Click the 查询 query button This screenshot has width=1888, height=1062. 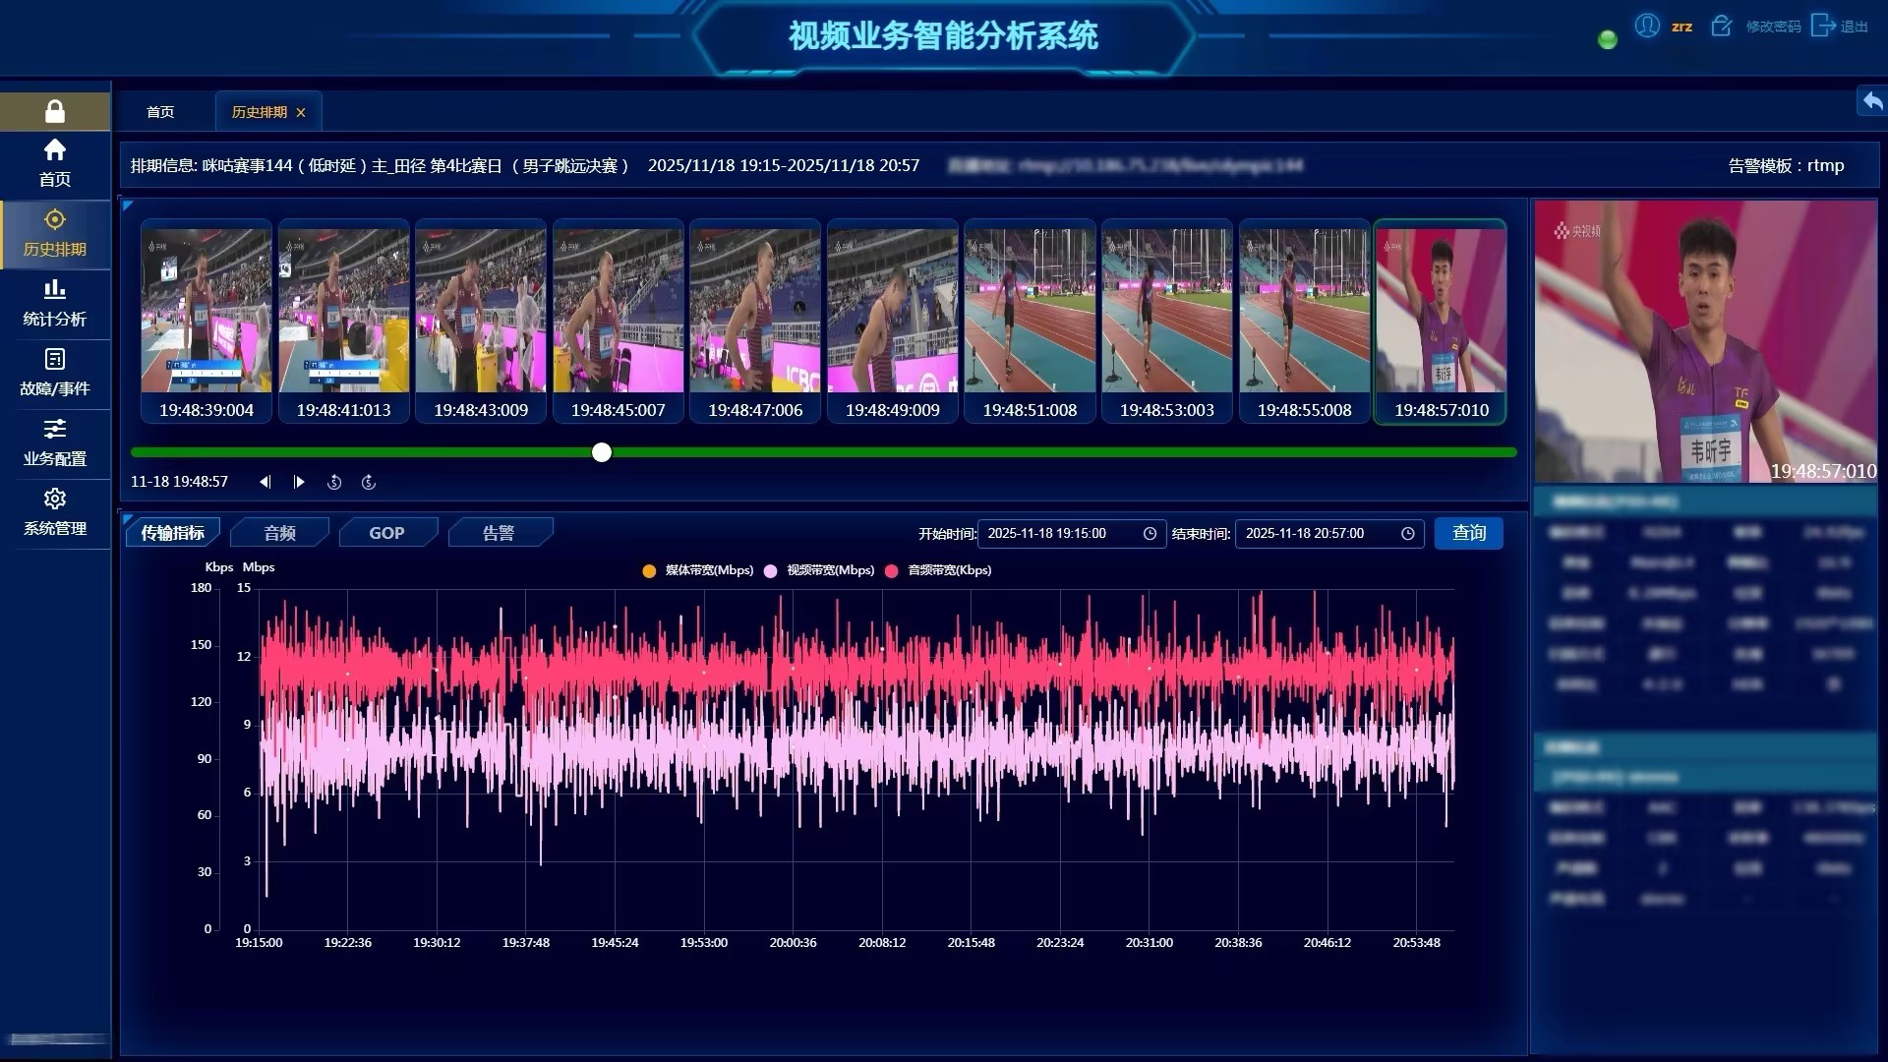coord(1468,533)
